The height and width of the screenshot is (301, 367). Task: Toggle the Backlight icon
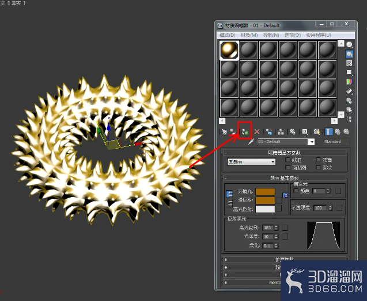349,54
